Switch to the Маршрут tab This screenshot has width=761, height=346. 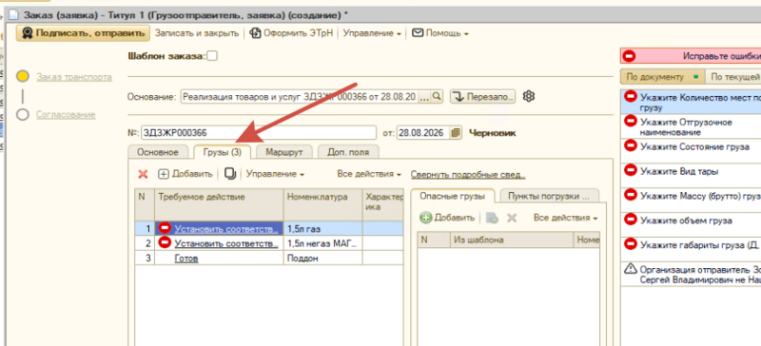(284, 152)
